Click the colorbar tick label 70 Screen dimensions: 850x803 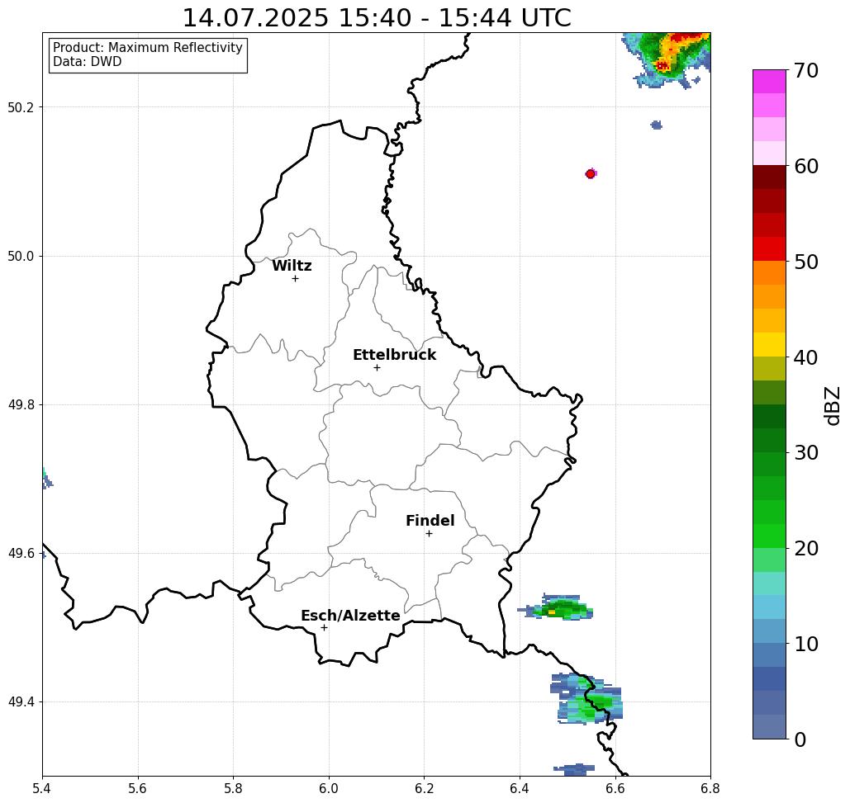[x=806, y=70]
